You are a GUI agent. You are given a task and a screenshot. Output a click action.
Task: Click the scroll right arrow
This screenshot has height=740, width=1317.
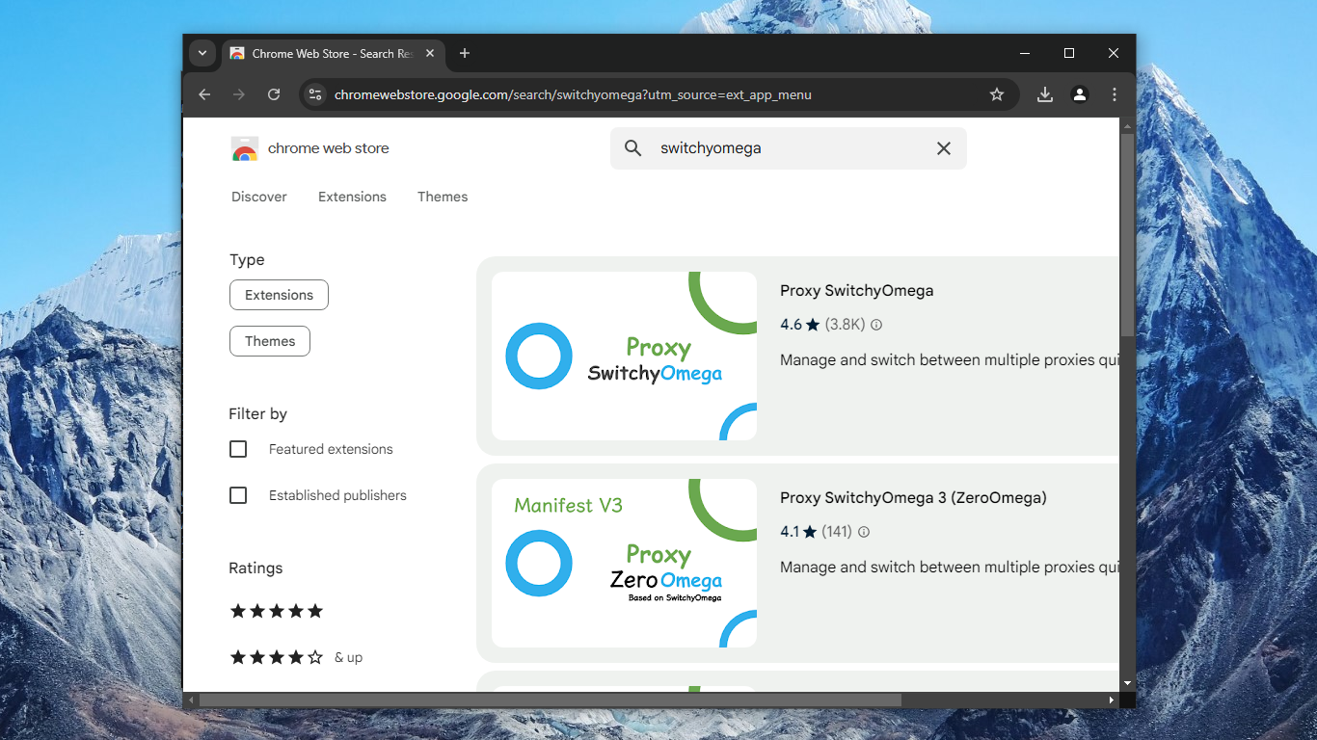click(1112, 700)
